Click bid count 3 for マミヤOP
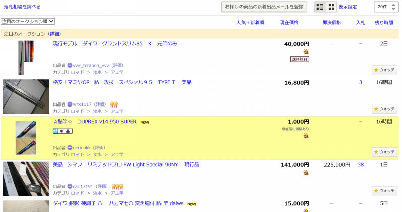402x212 pixels. pyautogui.click(x=360, y=82)
